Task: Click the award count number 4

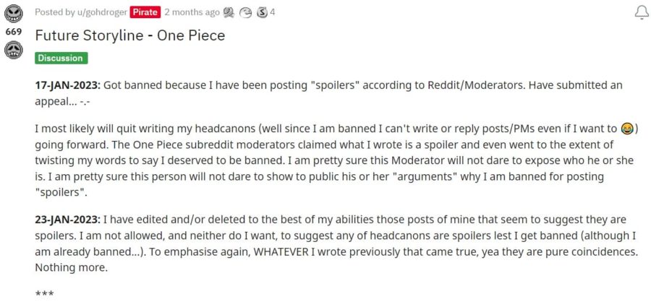Action: 273,12
